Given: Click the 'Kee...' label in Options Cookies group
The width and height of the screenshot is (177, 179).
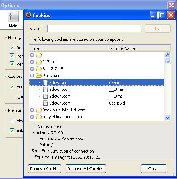Looking at the screenshot, I should click(x=20, y=97).
